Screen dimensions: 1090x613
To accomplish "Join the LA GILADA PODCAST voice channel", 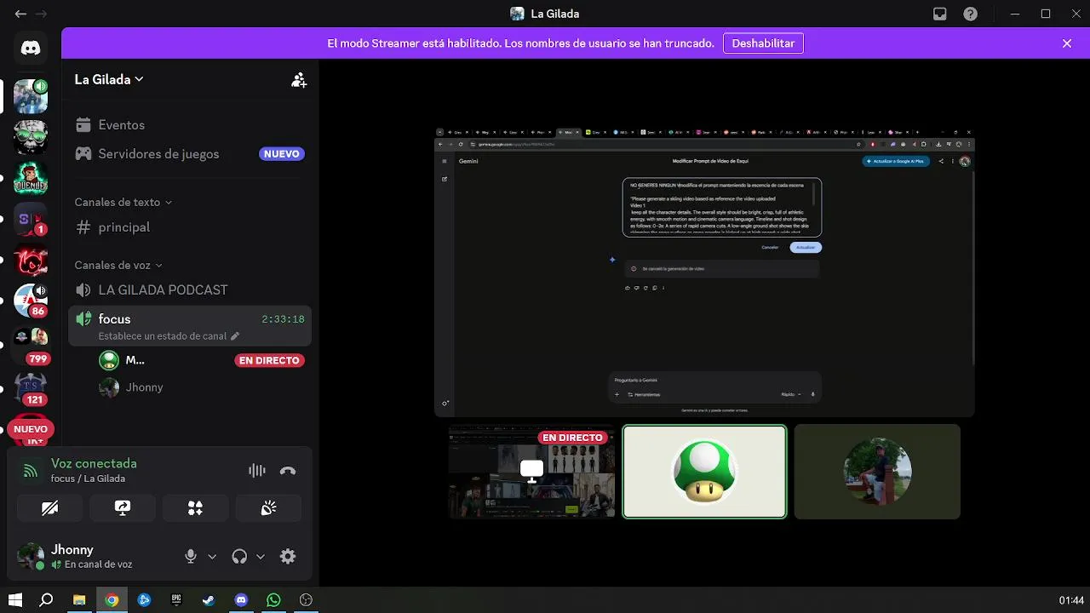I will pyautogui.click(x=190, y=290).
